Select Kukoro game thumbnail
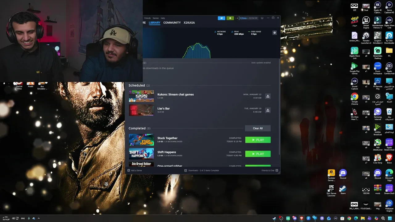This screenshot has width=395, height=222. click(x=141, y=96)
